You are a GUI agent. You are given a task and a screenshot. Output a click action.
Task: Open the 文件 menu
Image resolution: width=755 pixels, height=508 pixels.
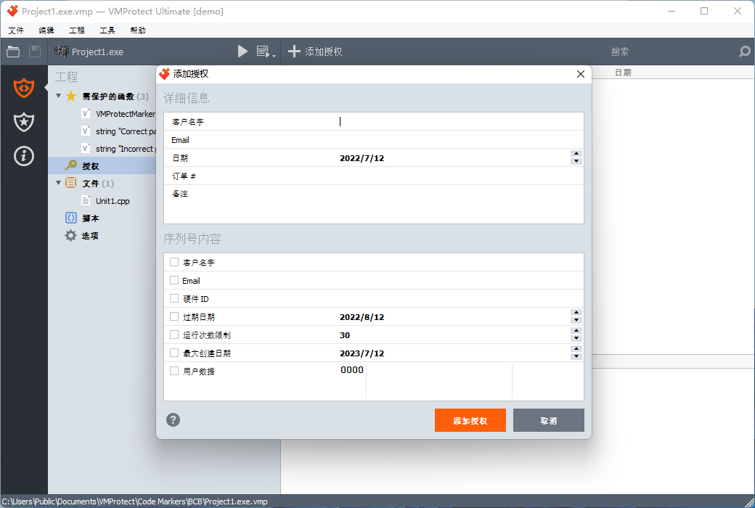coord(16,30)
